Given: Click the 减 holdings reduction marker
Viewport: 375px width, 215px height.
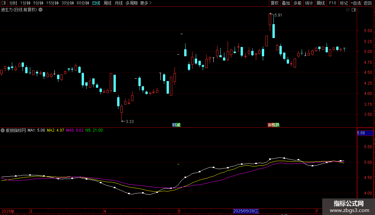Looking at the screenshot, I should (179, 125).
